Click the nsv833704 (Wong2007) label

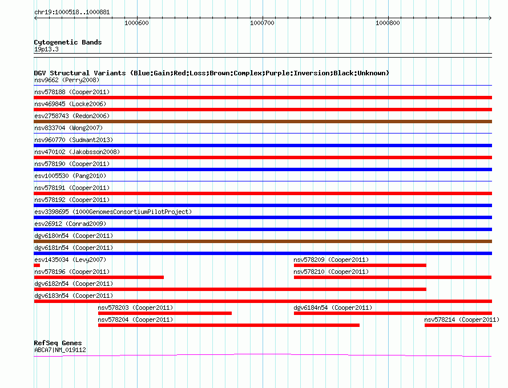(x=68, y=128)
